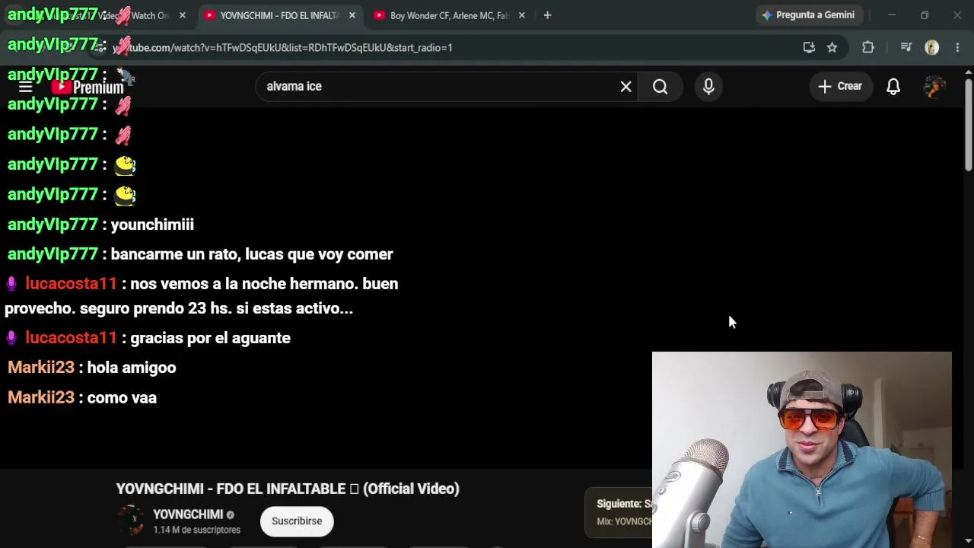The width and height of the screenshot is (974, 548).
Task: Click the 1.14 M de suscriptores text
Action: 196,530
